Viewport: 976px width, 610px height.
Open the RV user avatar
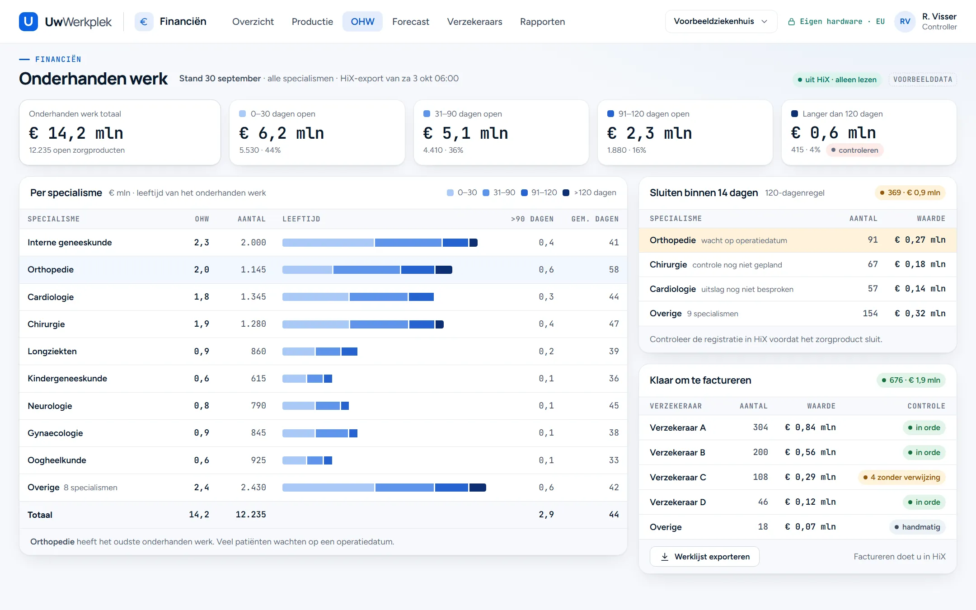tap(905, 22)
